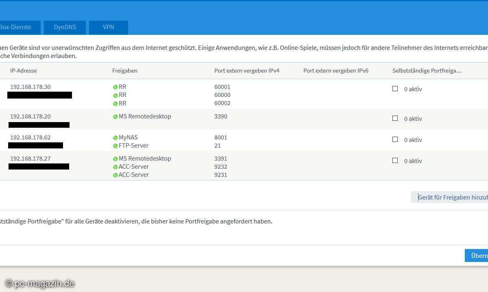Click green status dot next to port 60002
This screenshot has width=488, height=292.
[x=115, y=103]
